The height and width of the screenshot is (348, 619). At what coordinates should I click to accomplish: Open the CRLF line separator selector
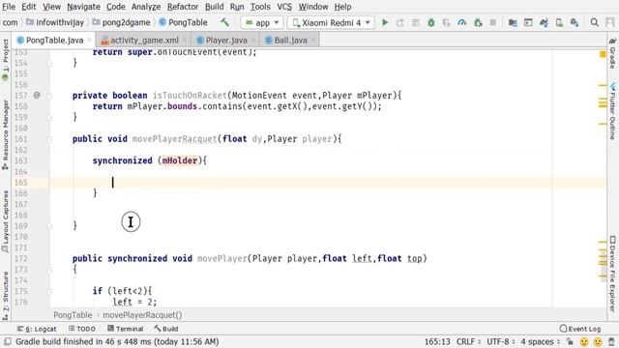pyautogui.click(x=468, y=341)
